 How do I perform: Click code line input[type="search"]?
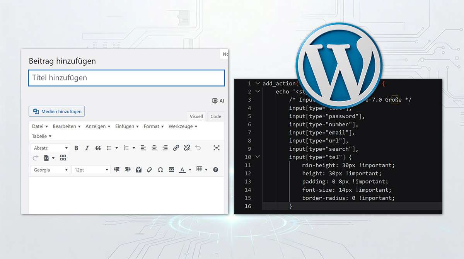pyautogui.click(x=324, y=149)
